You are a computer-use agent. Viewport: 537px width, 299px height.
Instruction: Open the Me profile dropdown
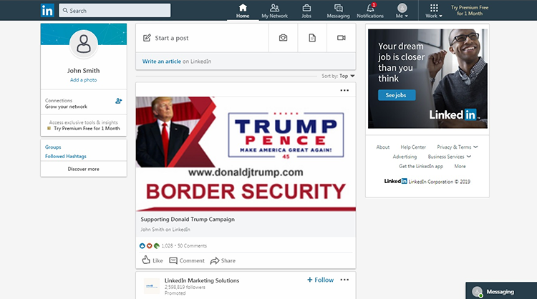click(x=402, y=11)
